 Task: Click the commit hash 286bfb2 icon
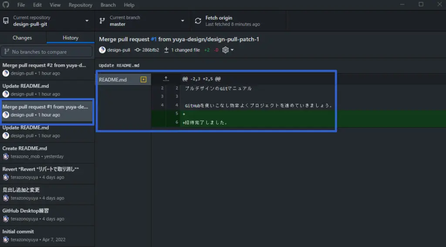coord(138,50)
